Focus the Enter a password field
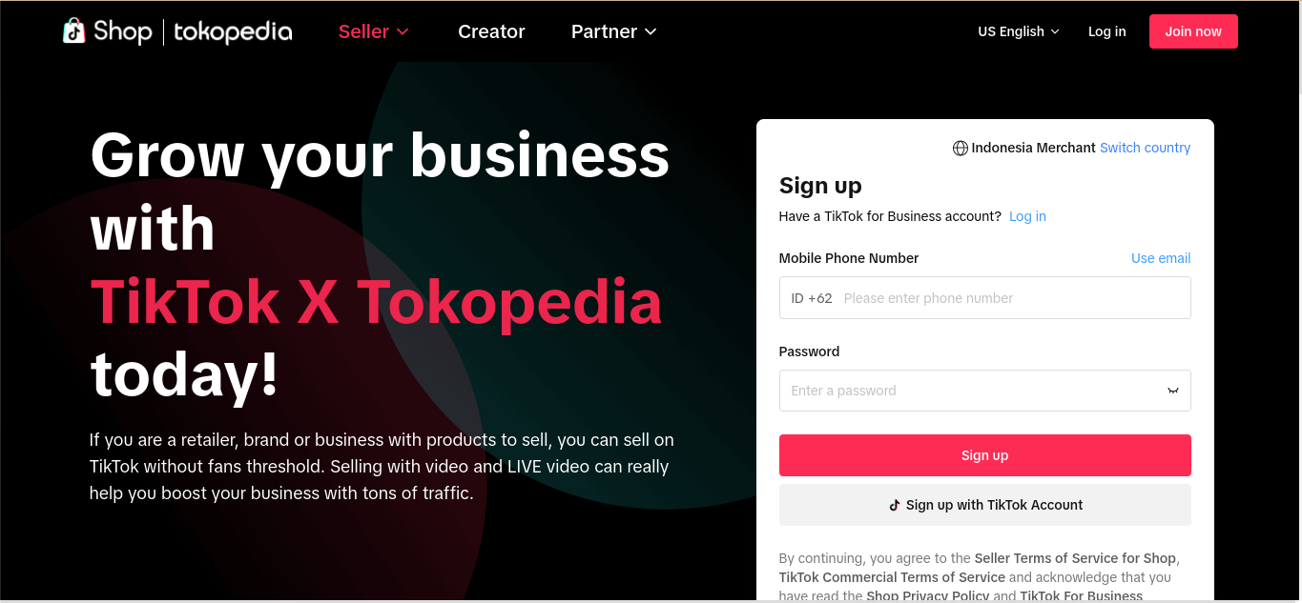1302x603 pixels. click(x=984, y=391)
